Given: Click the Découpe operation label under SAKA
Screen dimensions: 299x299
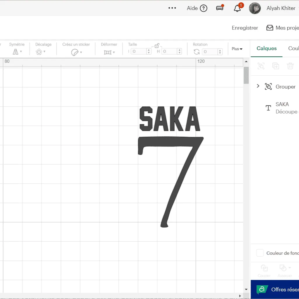Looking at the screenshot, I should click(x=286, y=112).
